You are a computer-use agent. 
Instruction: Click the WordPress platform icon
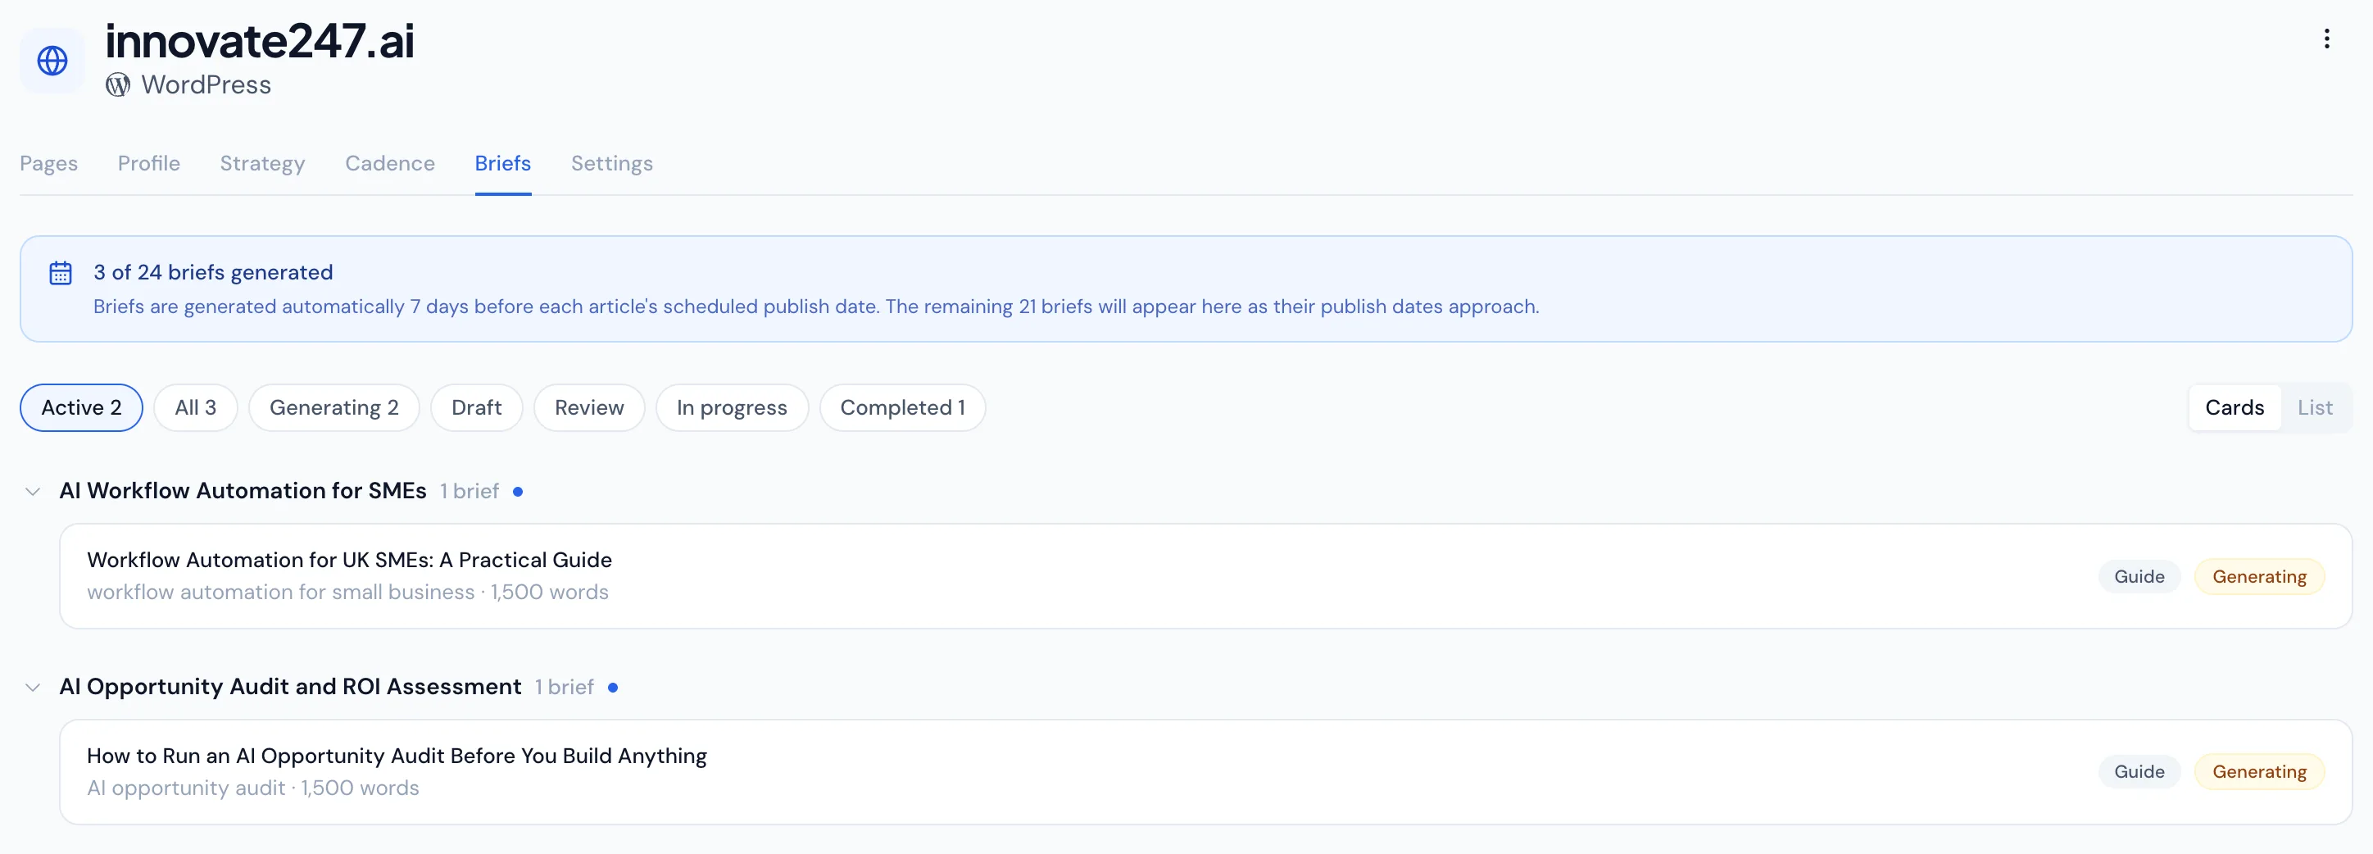pyautogui.click(x=118, y=84)
